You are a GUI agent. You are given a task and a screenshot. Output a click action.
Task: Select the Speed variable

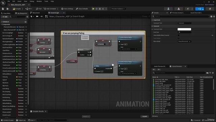pos(4,80)
